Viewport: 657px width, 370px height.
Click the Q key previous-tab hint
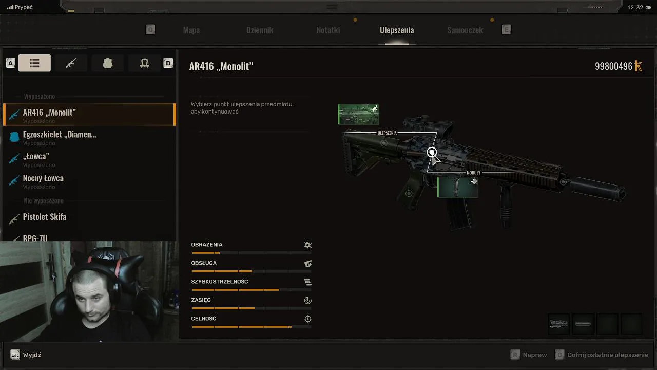(x=150, y=30)
